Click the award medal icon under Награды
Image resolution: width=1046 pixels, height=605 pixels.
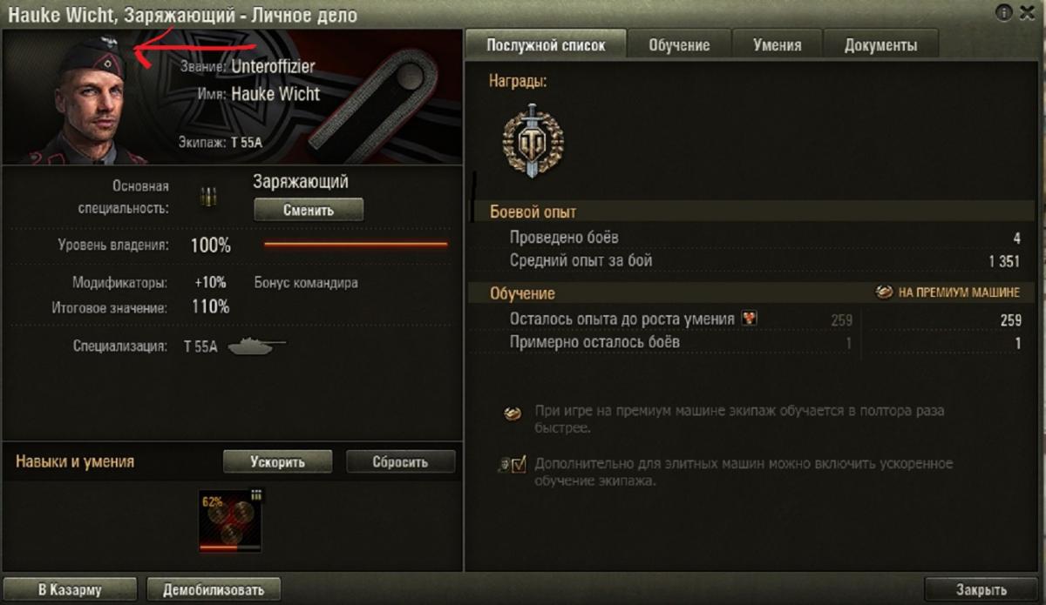(x=533, y=140)
